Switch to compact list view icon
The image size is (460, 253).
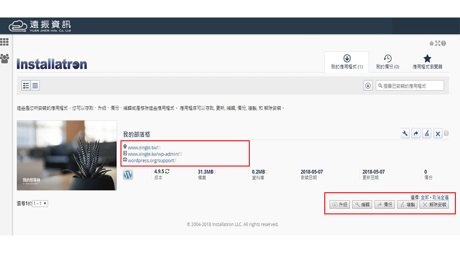tap(35, 86)
